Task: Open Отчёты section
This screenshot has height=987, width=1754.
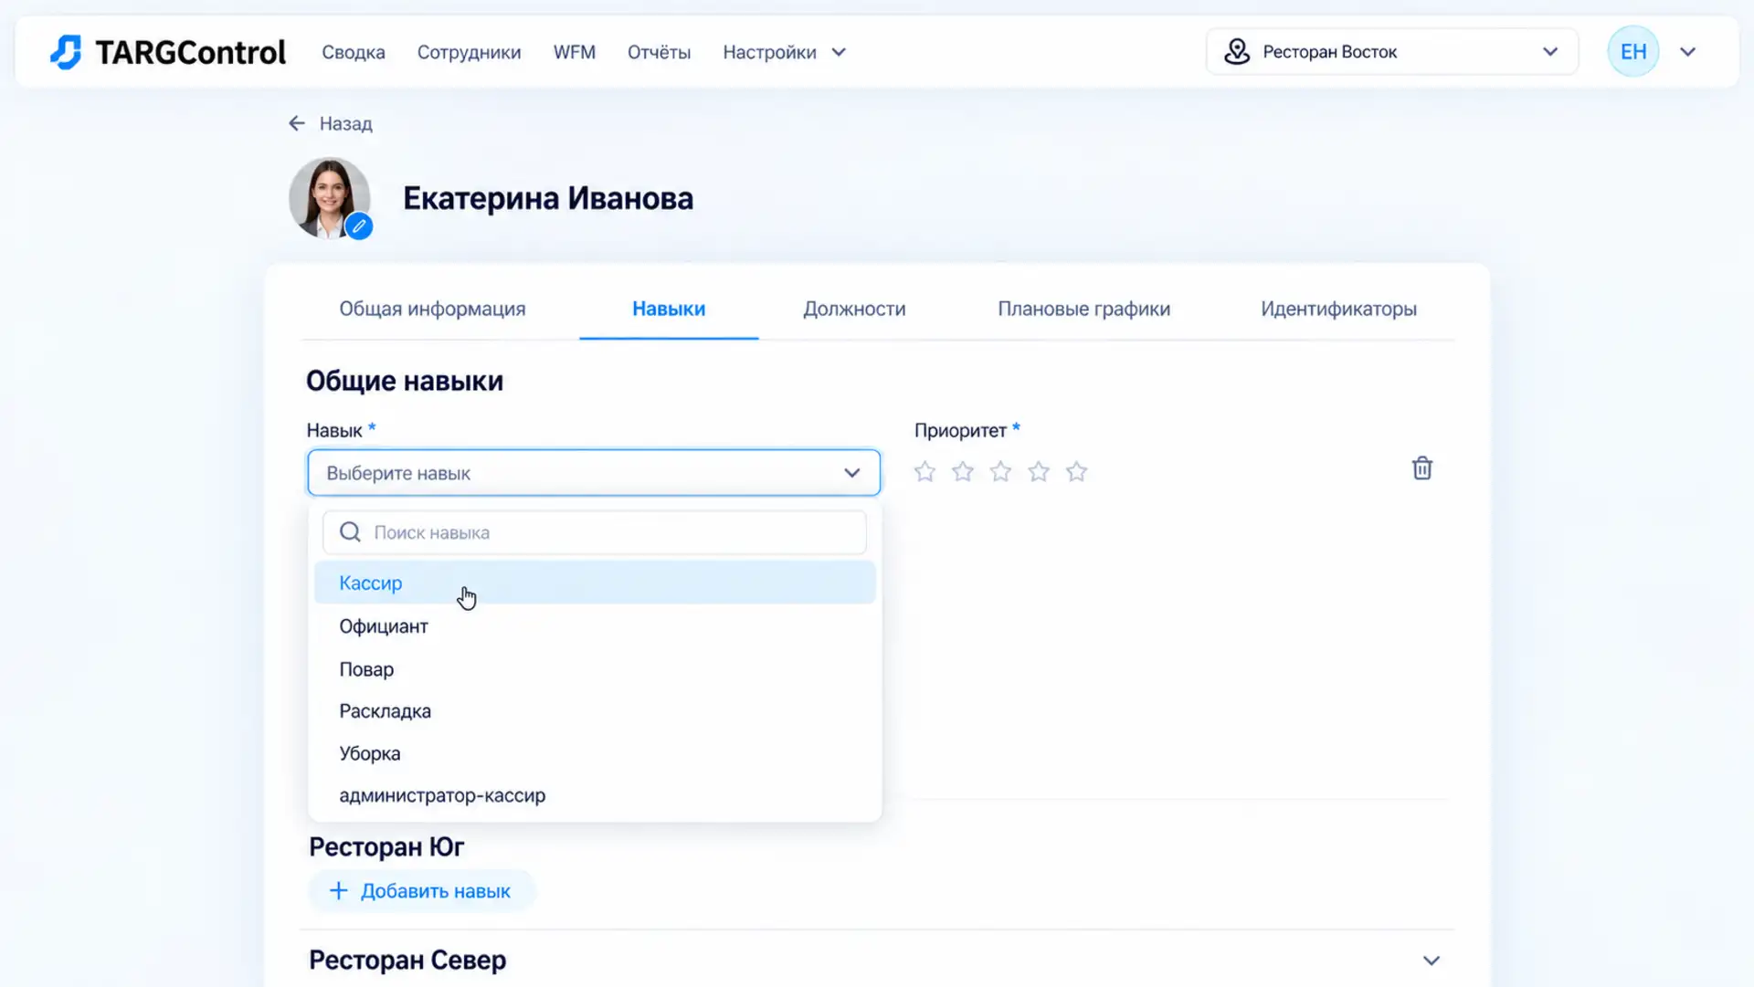Action: click(659, 52)
